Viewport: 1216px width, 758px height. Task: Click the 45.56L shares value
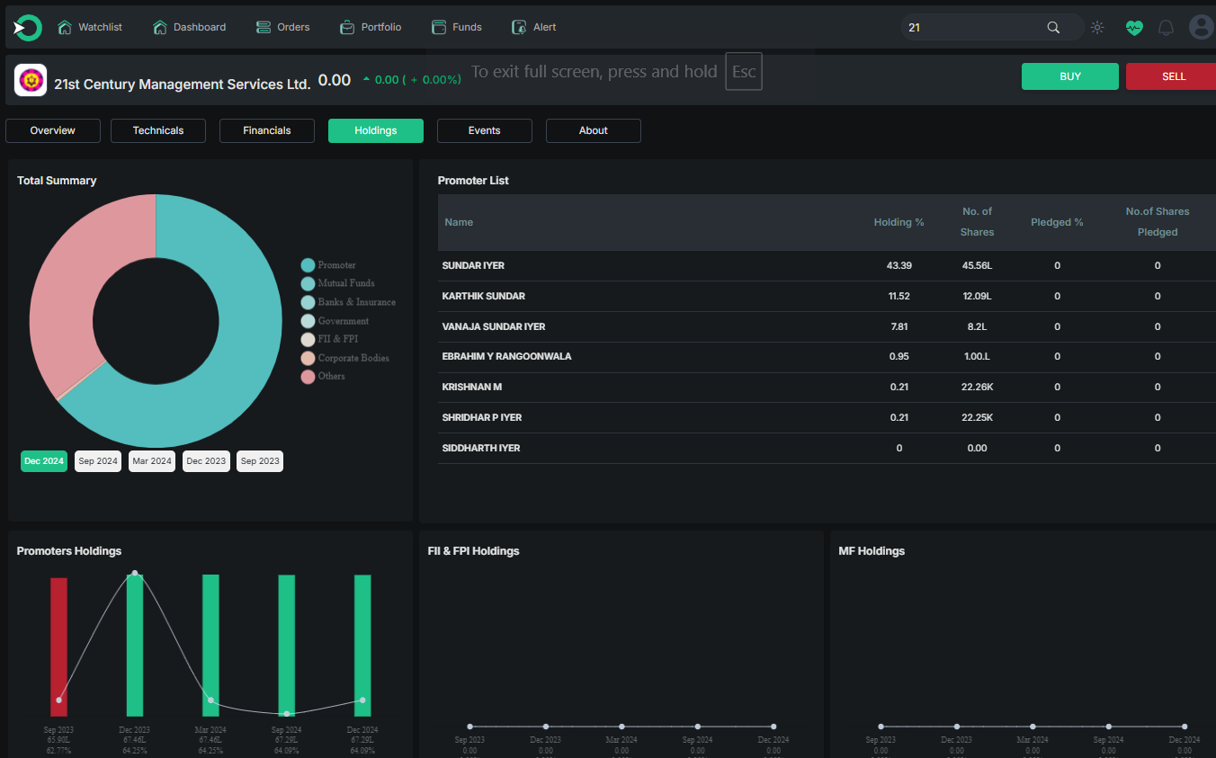pos(977,265)
